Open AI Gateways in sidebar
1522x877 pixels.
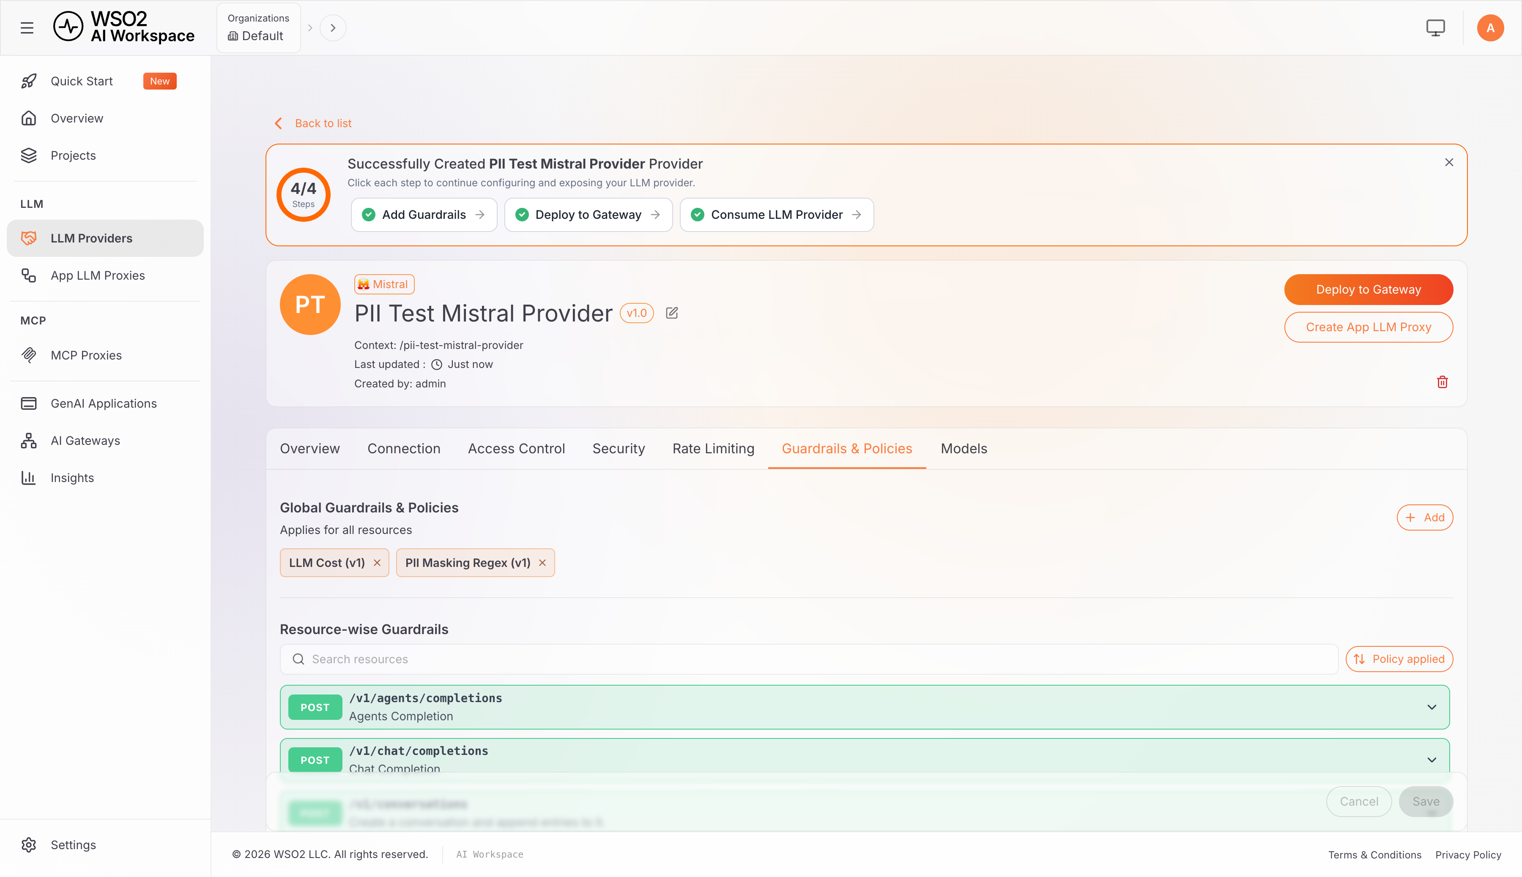(x=106, y=441)
